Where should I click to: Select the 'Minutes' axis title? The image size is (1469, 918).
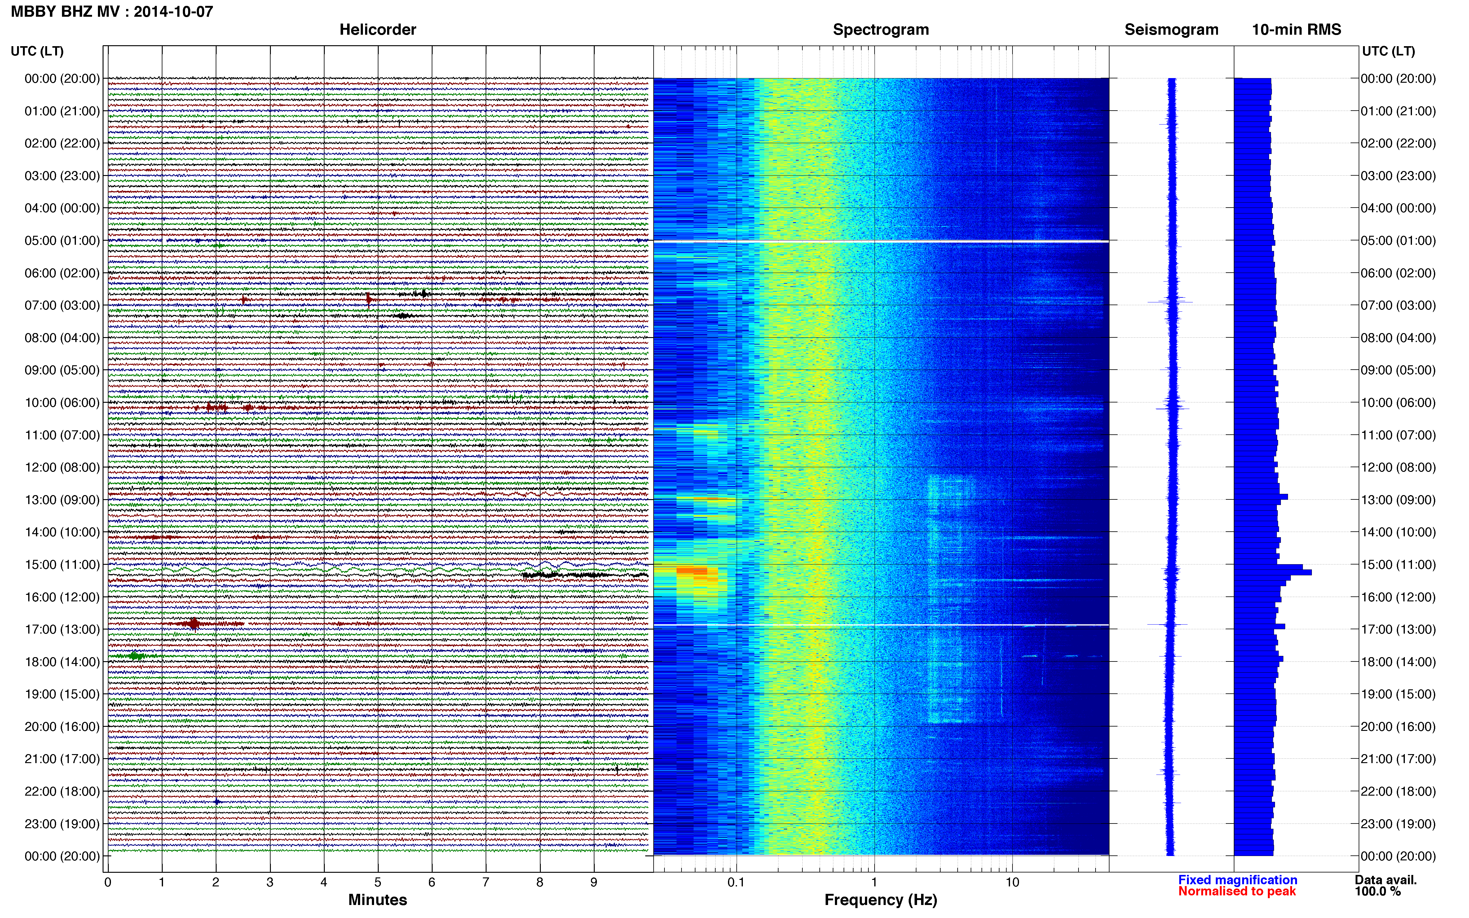tap(378, 900)
